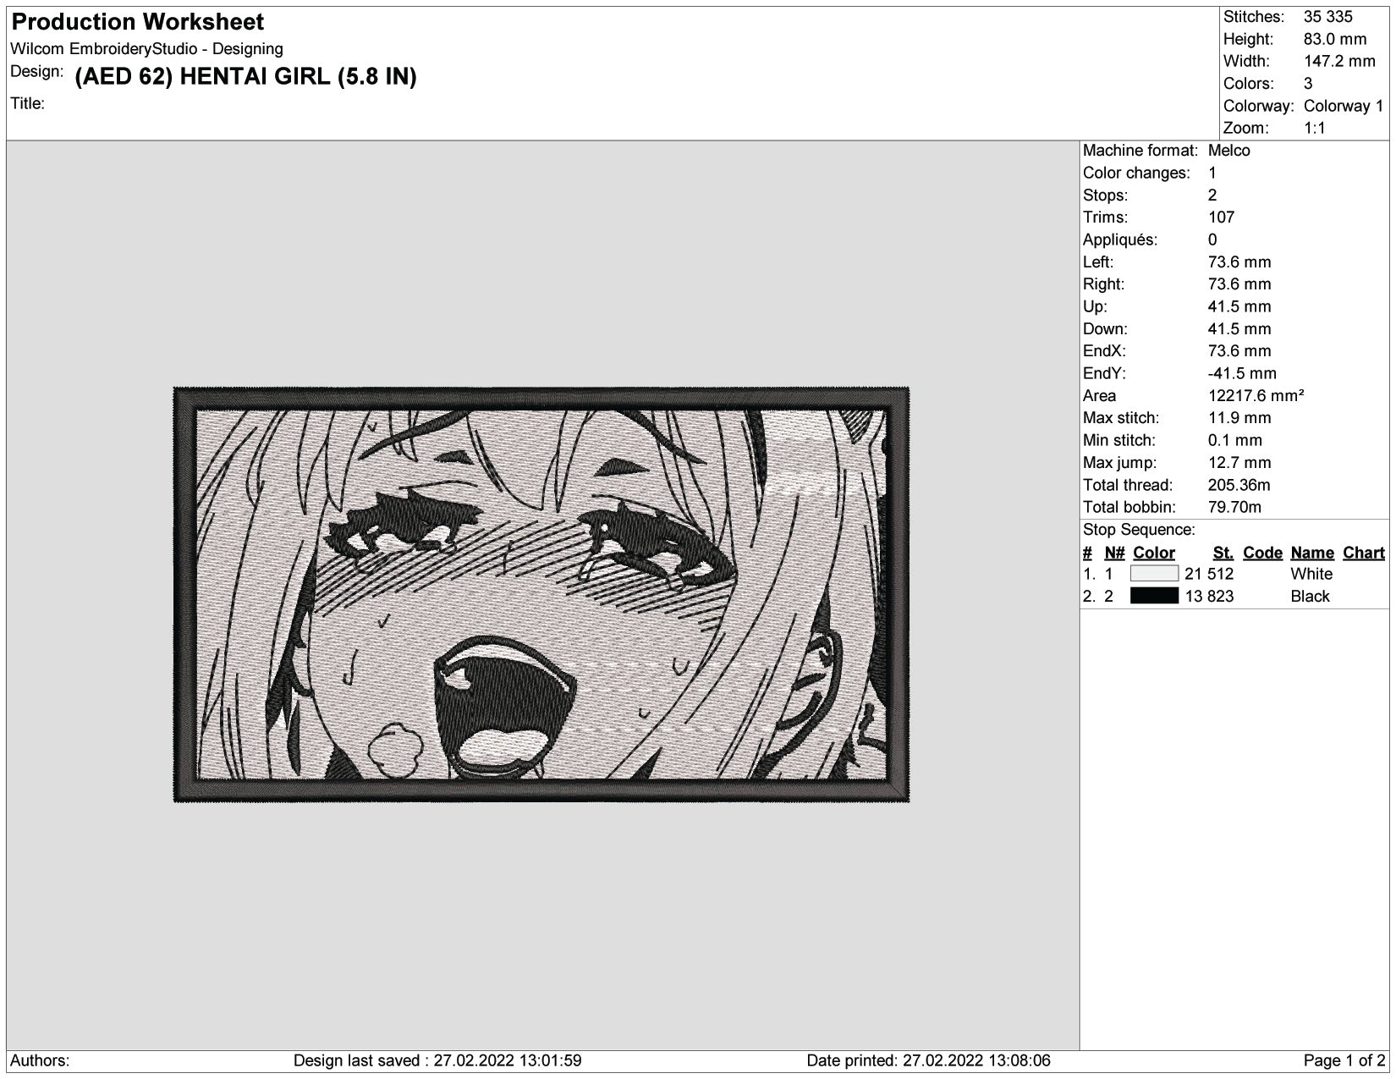Viewport: 1396px width, 1079px height.
Task: Click the white thread color swatch
Action: tap(1154, 574)
